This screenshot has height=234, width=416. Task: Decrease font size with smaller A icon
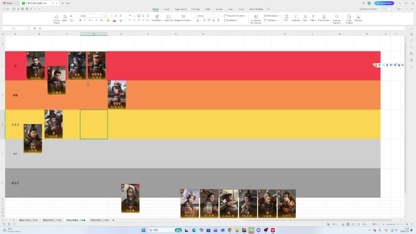(121, 16)
